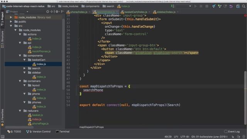Image resolution: width=247 pixels, height=139 pixels.
Task: Collapse the components folder
Action: pos(20,56)
